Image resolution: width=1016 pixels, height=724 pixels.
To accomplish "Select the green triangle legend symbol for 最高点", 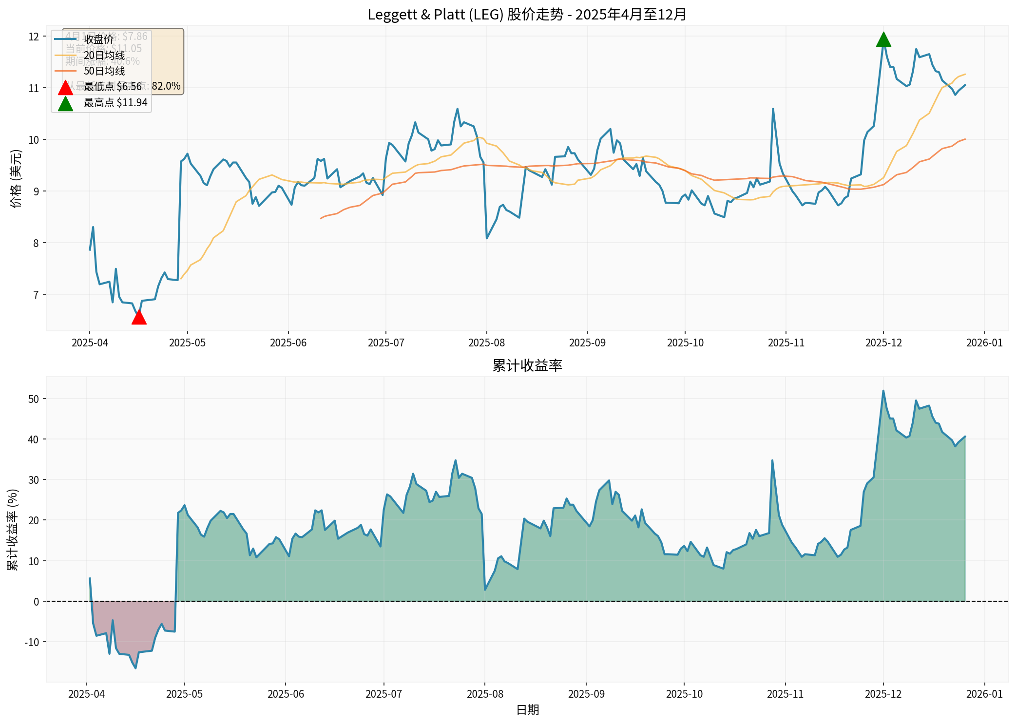I will pyautogui.click(x=66, y=103).
